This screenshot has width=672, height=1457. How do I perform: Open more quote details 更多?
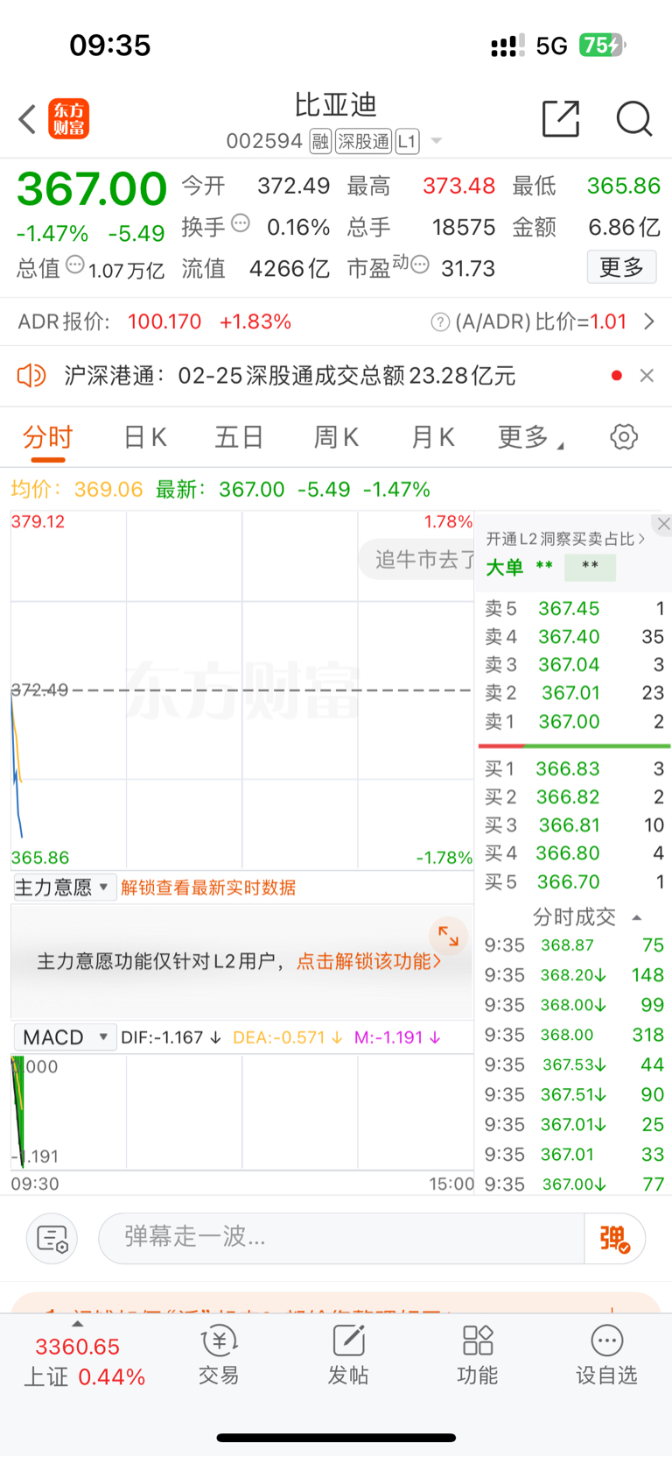click(x=621, y=267)
